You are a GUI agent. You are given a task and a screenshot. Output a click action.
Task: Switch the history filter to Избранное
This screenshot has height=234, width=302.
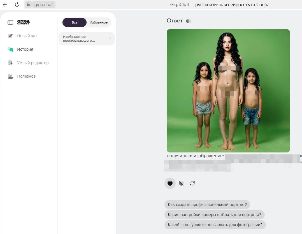click(99, 22)
